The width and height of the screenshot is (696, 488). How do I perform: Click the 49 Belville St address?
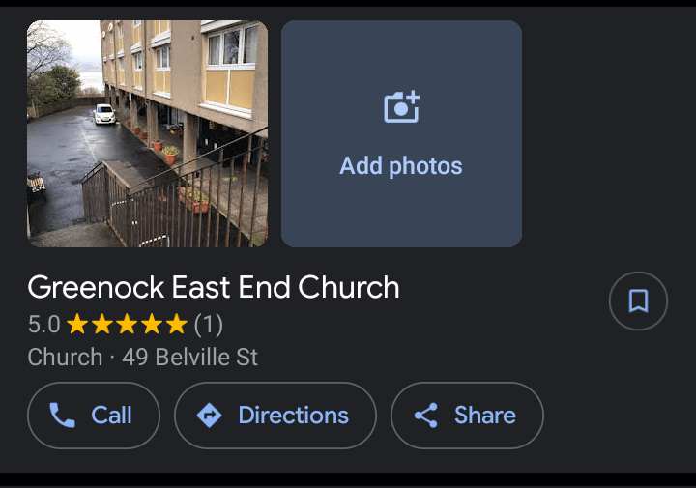(190, 358)
